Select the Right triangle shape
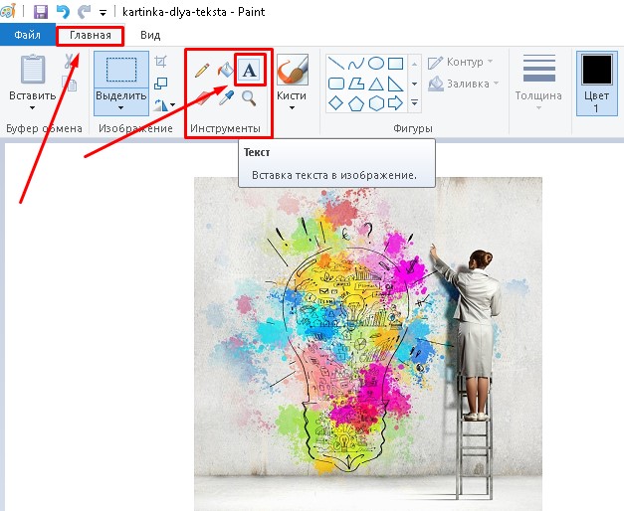Image resolution: width=624 pixels, height=511 pixels. tap(395, 84)
